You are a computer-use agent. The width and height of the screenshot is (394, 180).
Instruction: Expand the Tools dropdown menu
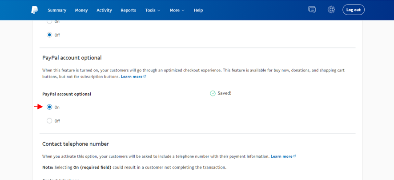pos(153,10)
